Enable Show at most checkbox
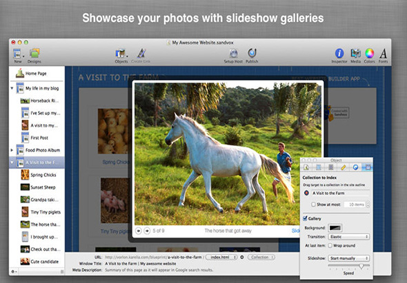407x283 pixels. pos(313,205)
